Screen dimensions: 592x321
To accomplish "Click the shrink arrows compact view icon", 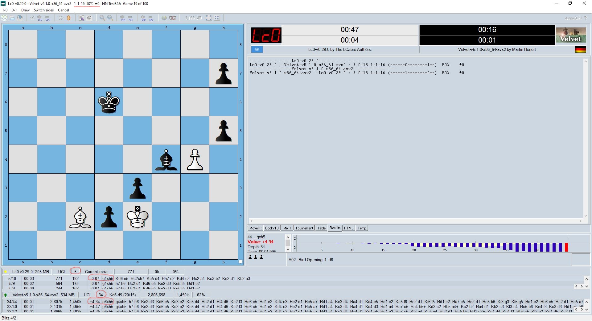I will click(217, 18).
